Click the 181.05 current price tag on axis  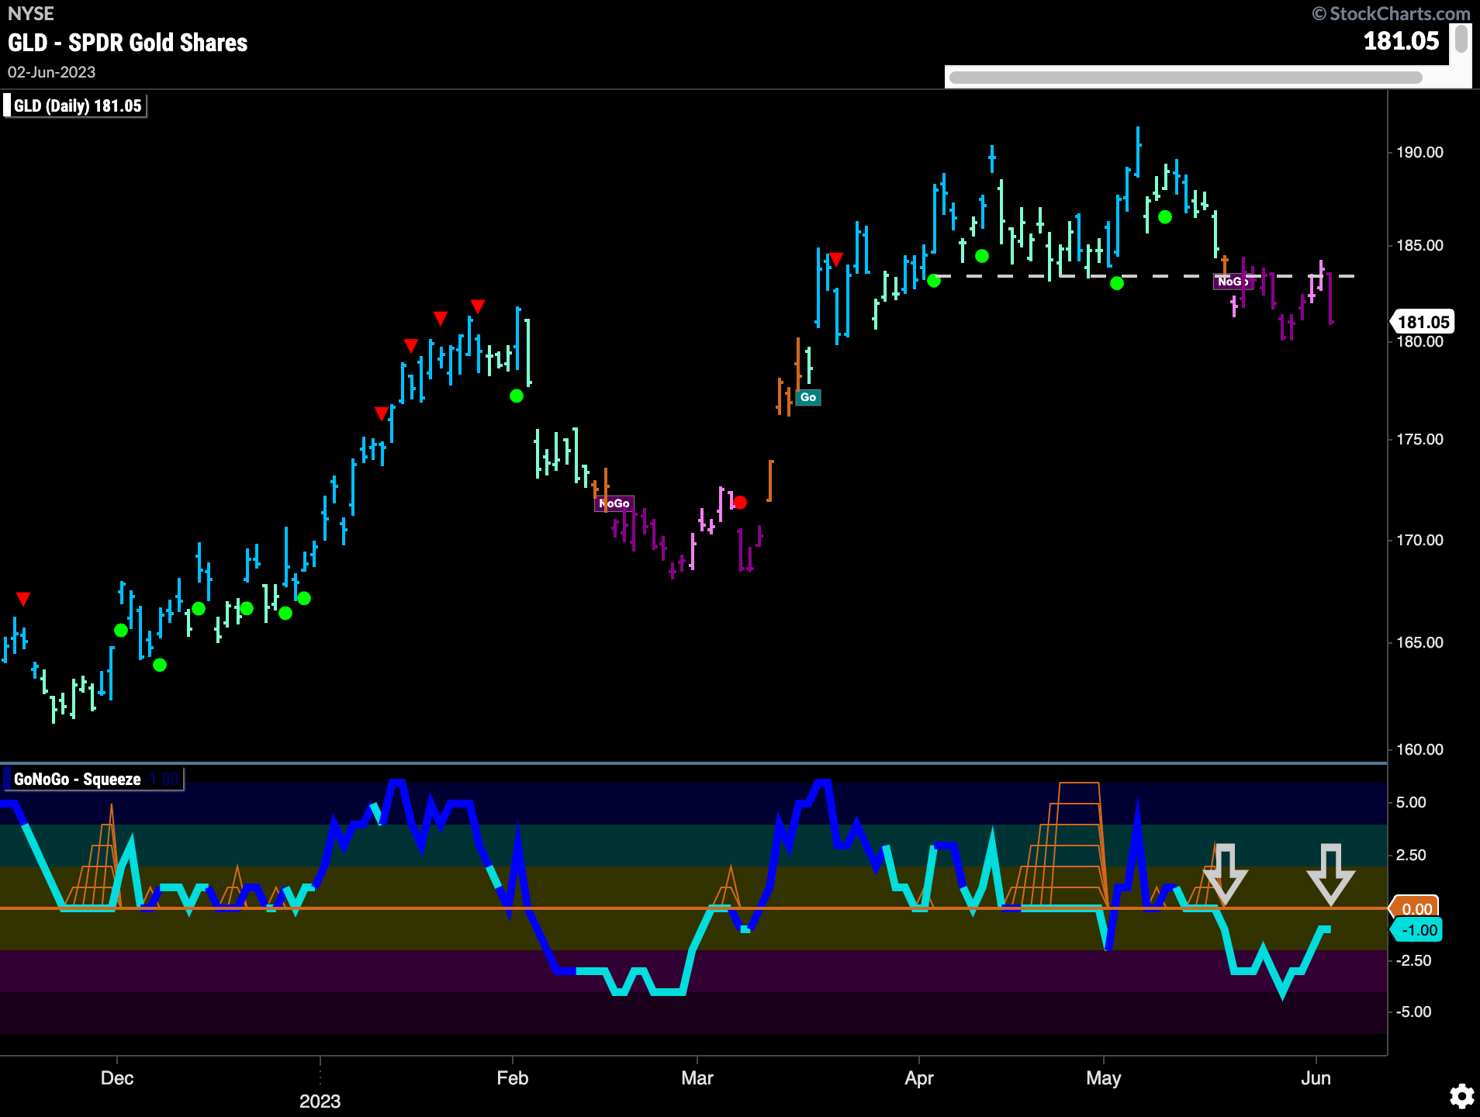[1423, 322]
